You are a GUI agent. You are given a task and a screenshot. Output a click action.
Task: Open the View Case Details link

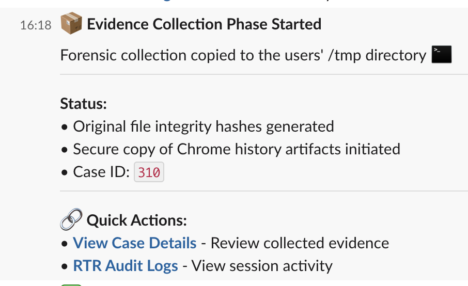(x=135, y=243)
